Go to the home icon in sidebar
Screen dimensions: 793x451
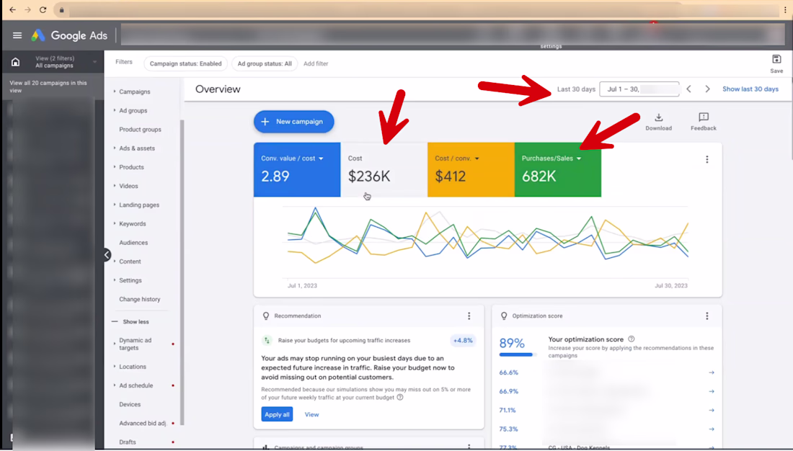coord(16,62)
